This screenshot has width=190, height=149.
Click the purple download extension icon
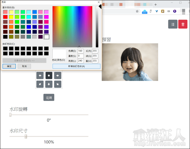click(x=175, y=11)
